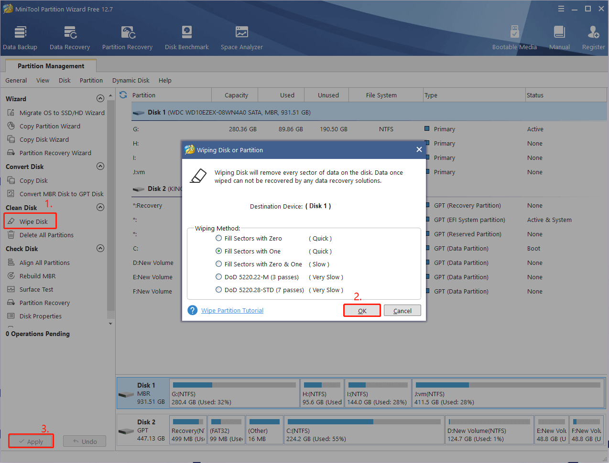This screenshot has height=463, width=609.
Task: Choose DoD 5220.28-STD (7 passes) method
Action: pyautogui.click(x=260, y=290)
